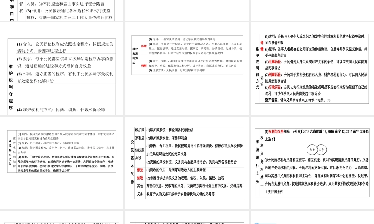Click the 其他义务 cell
The image size is (374, 224).
(x=140, y=190)
